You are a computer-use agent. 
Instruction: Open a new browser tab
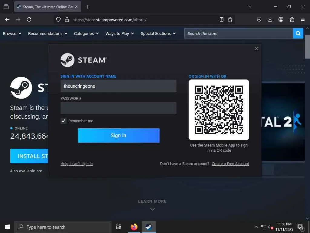(87, 7)
